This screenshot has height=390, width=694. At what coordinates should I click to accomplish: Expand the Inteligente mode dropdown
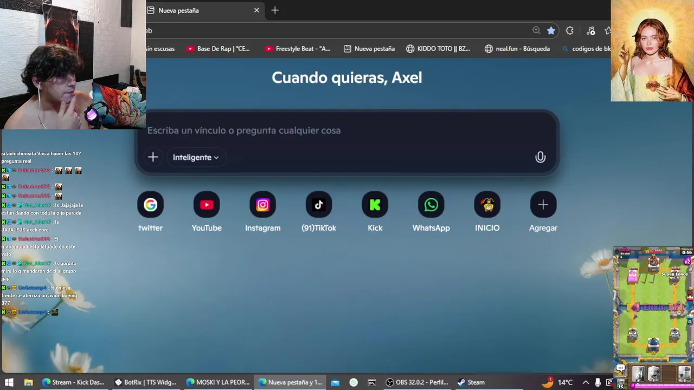pyautogui.click(x=195, y=157)
